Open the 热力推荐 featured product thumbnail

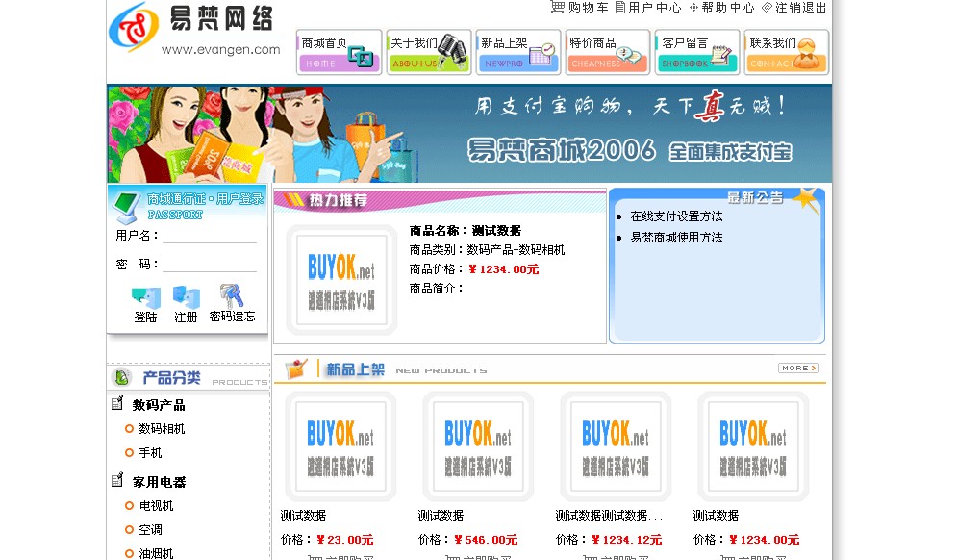341,280
